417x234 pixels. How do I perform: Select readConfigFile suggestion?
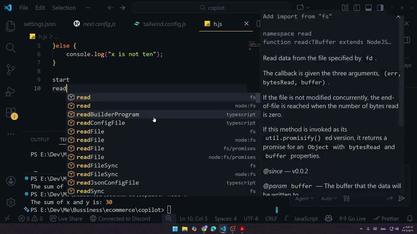(x=164, y=123)
